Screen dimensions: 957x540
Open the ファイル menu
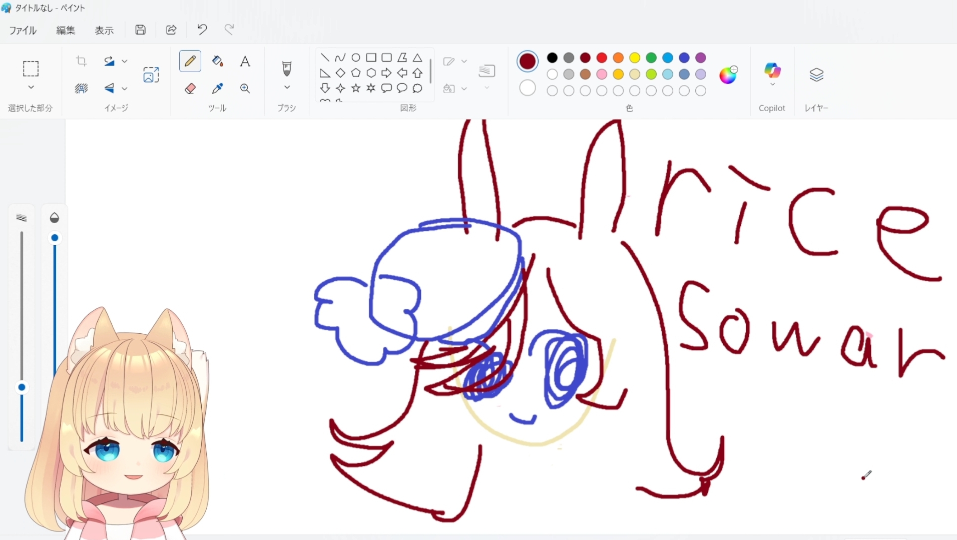pyautogui.click(x=23, y=31)
